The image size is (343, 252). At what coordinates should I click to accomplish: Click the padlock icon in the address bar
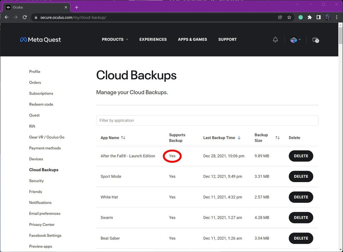36,17
